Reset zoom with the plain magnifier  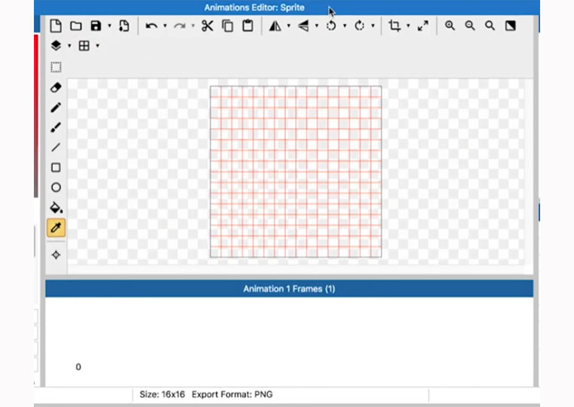coord(490,26)
